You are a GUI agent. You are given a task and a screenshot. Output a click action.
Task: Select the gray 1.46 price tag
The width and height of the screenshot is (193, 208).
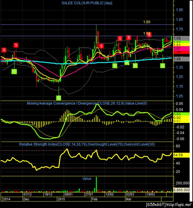tap(181, 59)
